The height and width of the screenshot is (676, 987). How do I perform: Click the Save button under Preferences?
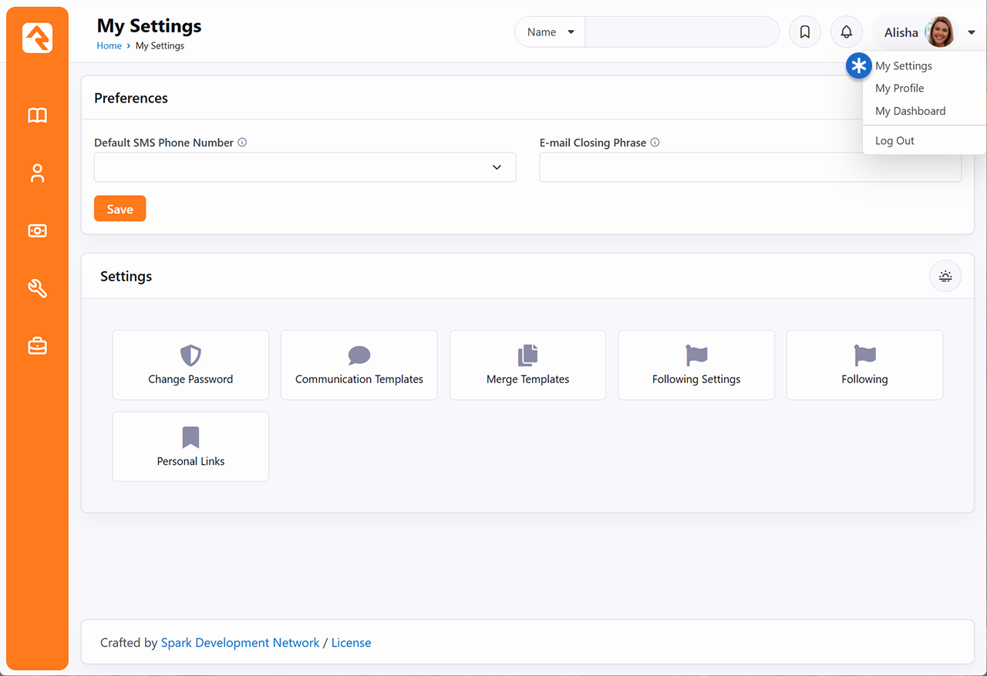pos(120,208)
